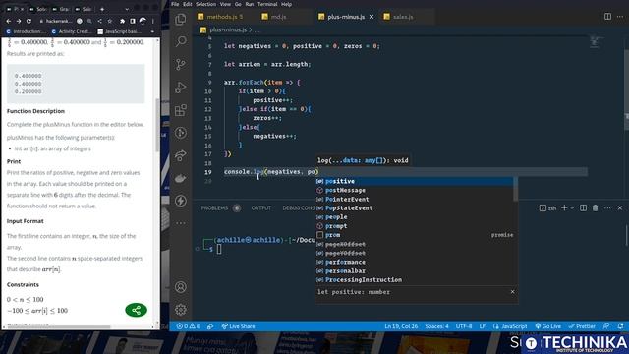This screenshot has height=354, width=629.
Task: Open the 'Introduction' bookmark in browser
Action: [x=26, y=31]
